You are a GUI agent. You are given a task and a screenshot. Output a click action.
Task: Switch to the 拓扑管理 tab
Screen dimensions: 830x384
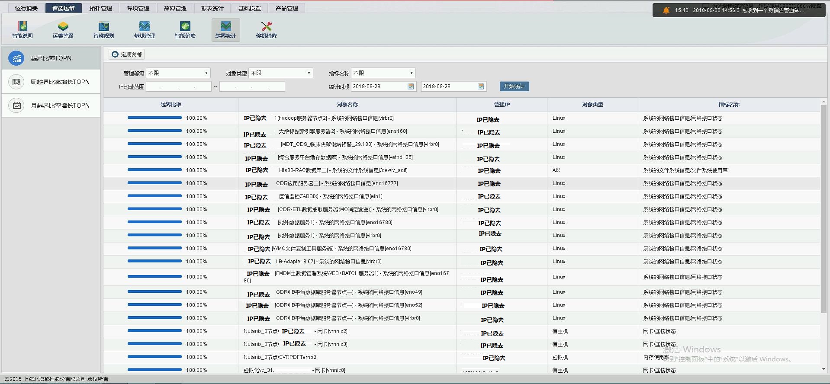tap(101, 8)
